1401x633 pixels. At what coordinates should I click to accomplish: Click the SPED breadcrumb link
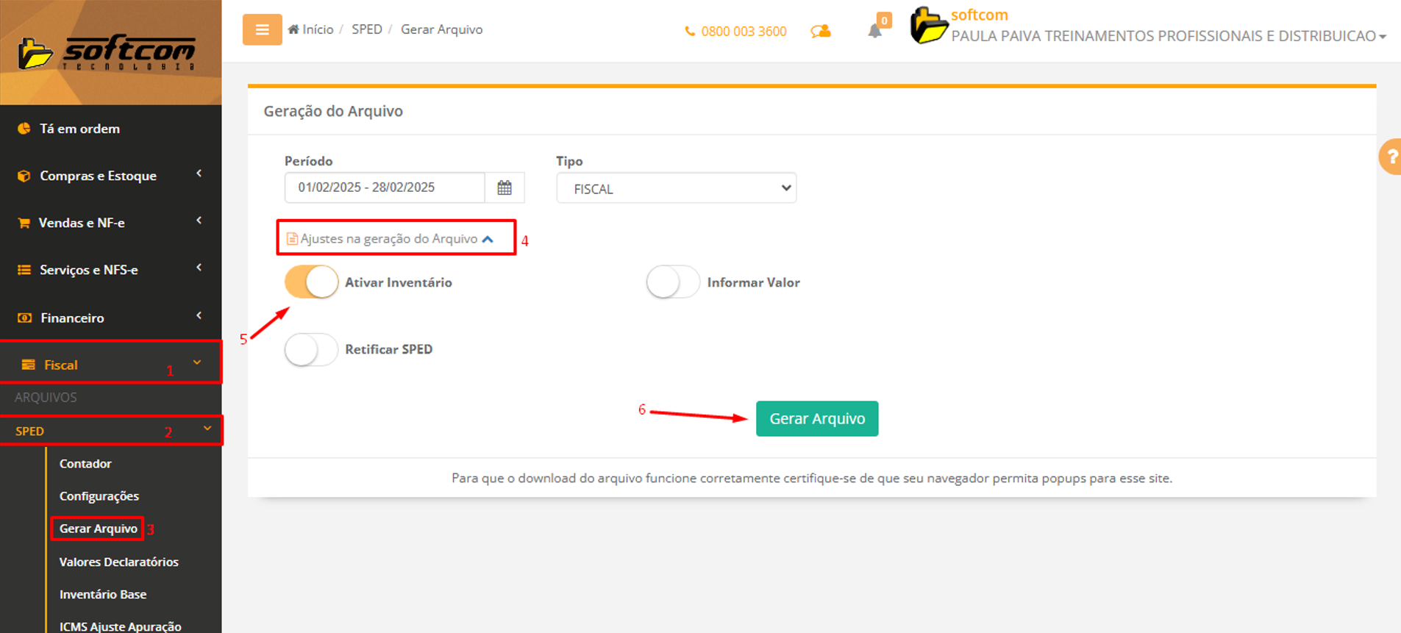[366, 29]
